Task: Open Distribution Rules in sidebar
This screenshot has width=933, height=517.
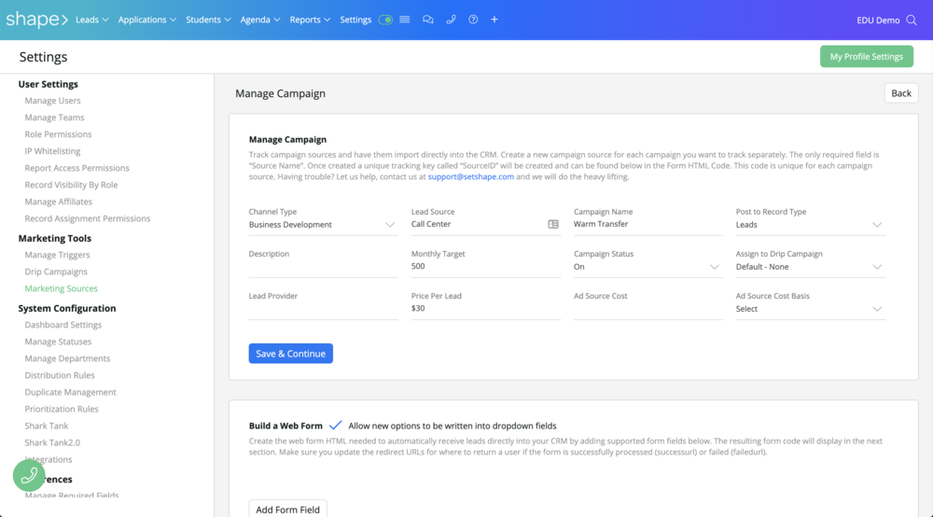Action: 60,375
